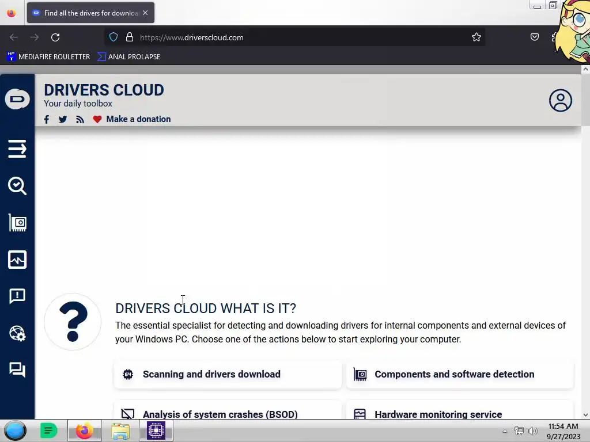Open the BSOD alert message icon in sidebar
The width and height of the screenshot is (590, 442).
[x=17, y=296]
